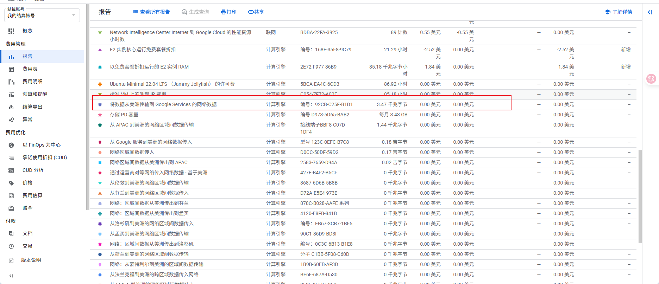The image size is (659, 284).
Task: Click the report table vertical scrollbar
Action: click(640, 196)
